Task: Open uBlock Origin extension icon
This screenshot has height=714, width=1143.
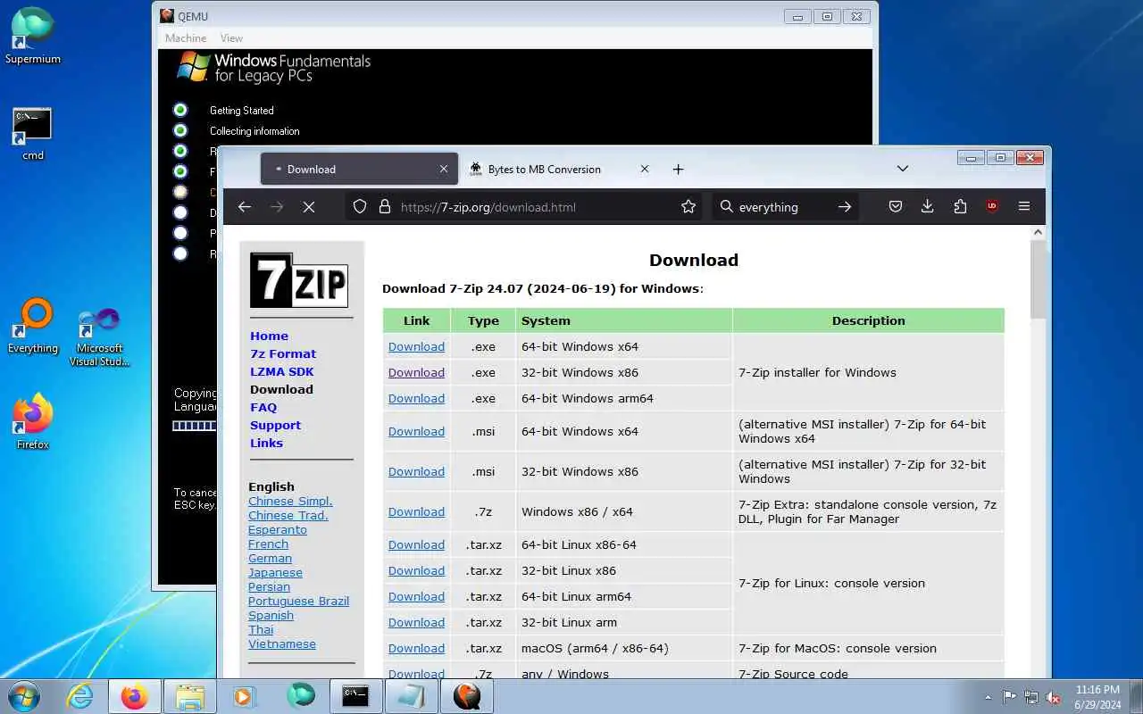Action: point(992,206)
